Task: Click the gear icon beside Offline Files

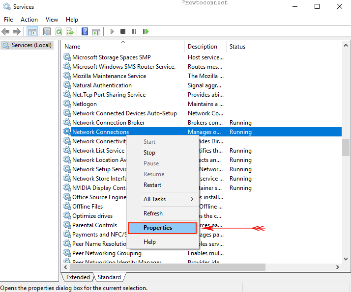Action: [x=67, y=206]
